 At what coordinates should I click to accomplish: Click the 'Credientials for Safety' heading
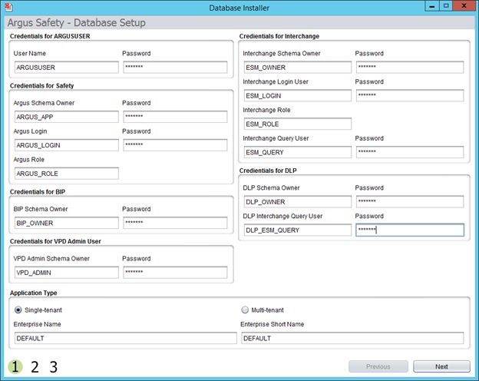click(42, 85)
